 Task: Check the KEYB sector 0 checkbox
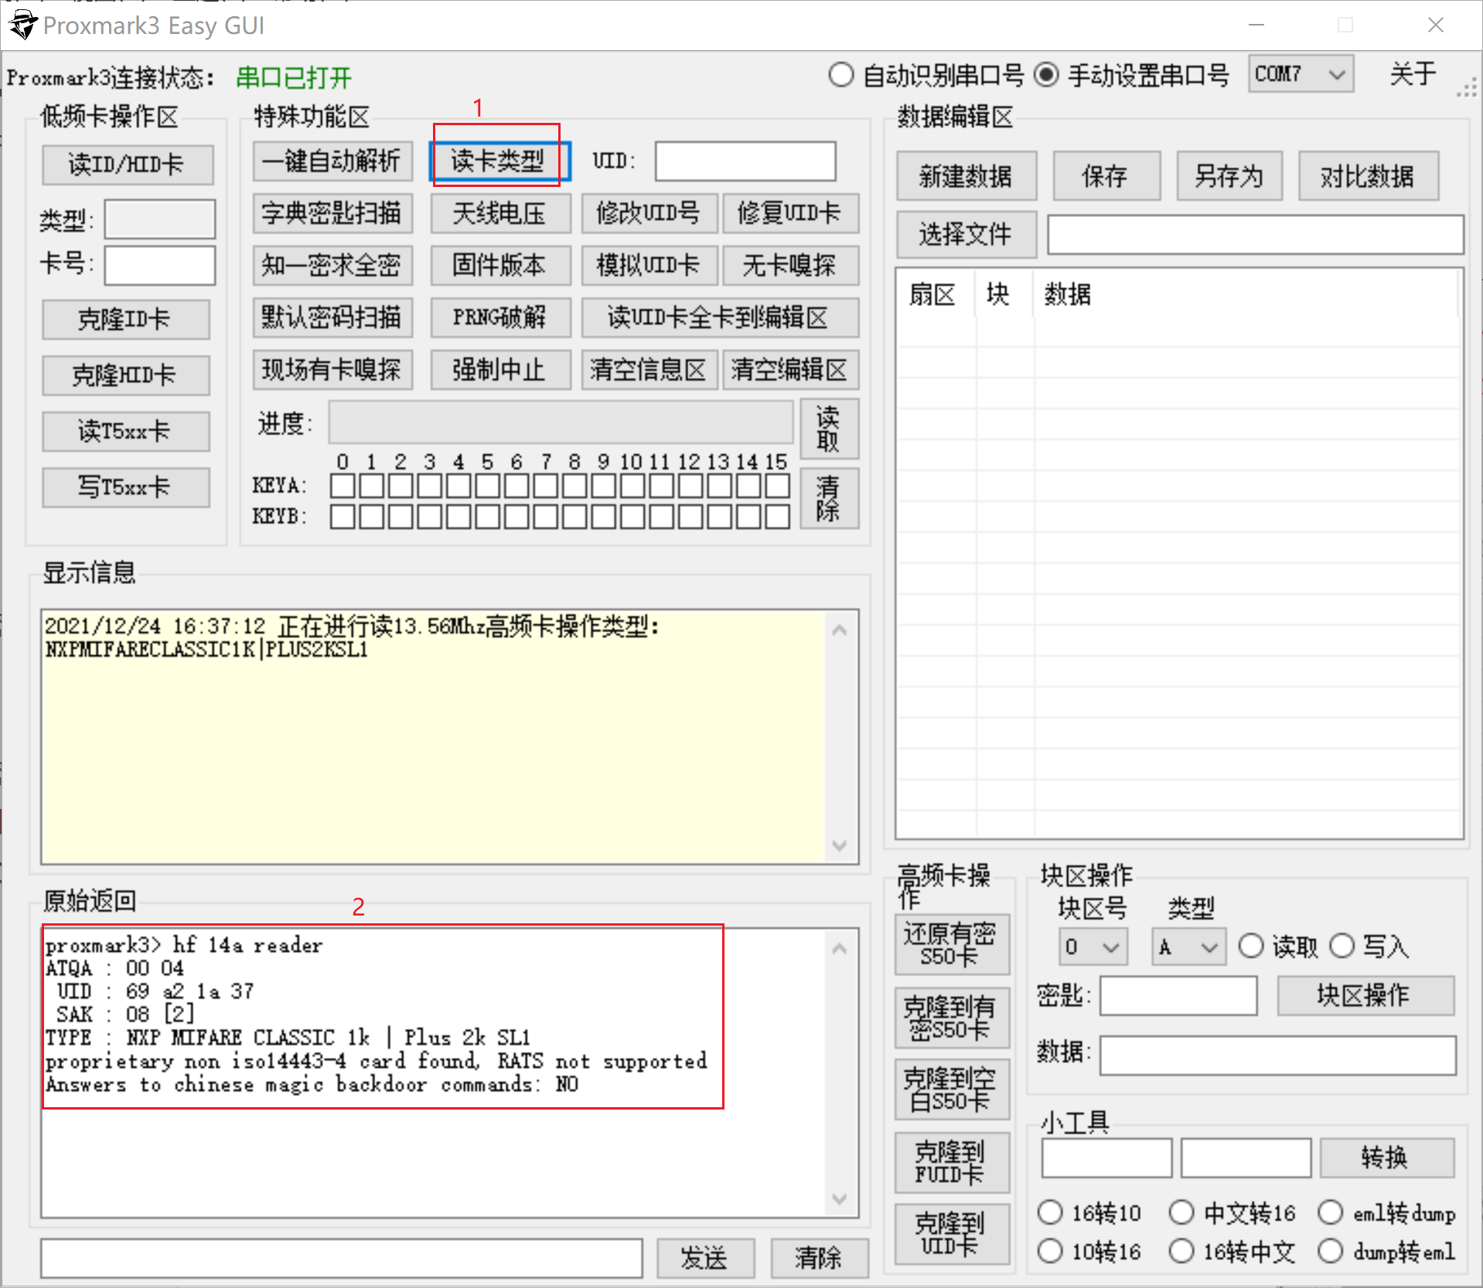click(x=342, y=516)
